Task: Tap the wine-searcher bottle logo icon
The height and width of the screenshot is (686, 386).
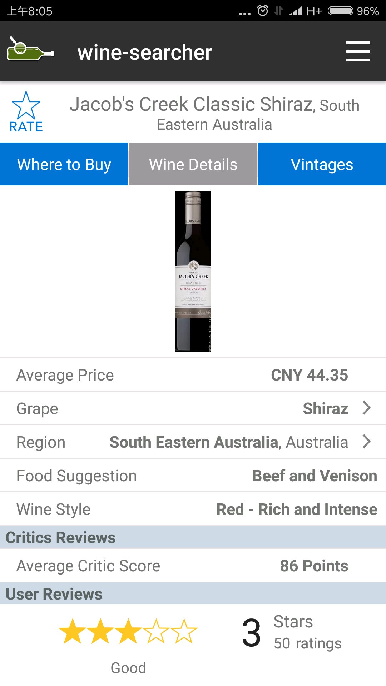Action: click(30, 50)
